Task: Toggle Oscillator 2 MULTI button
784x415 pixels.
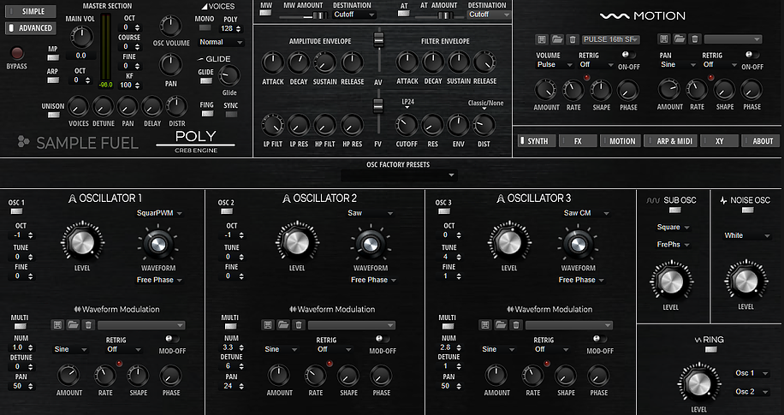Action: pos(230,327)
